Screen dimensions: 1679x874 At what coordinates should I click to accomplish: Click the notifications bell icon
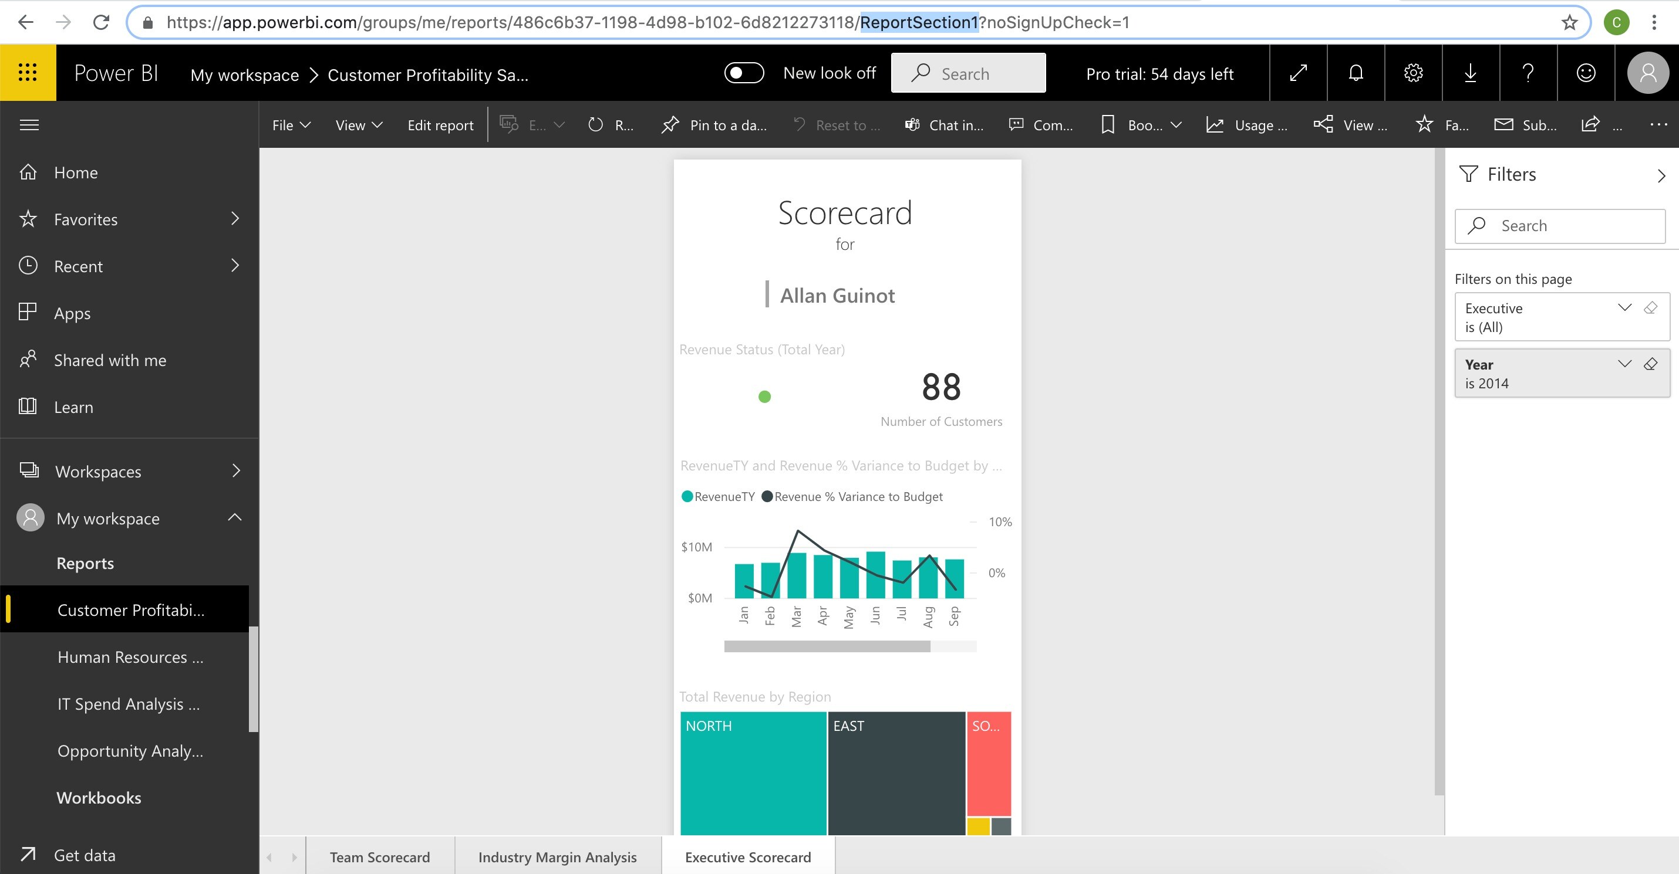click(1356, 73)
